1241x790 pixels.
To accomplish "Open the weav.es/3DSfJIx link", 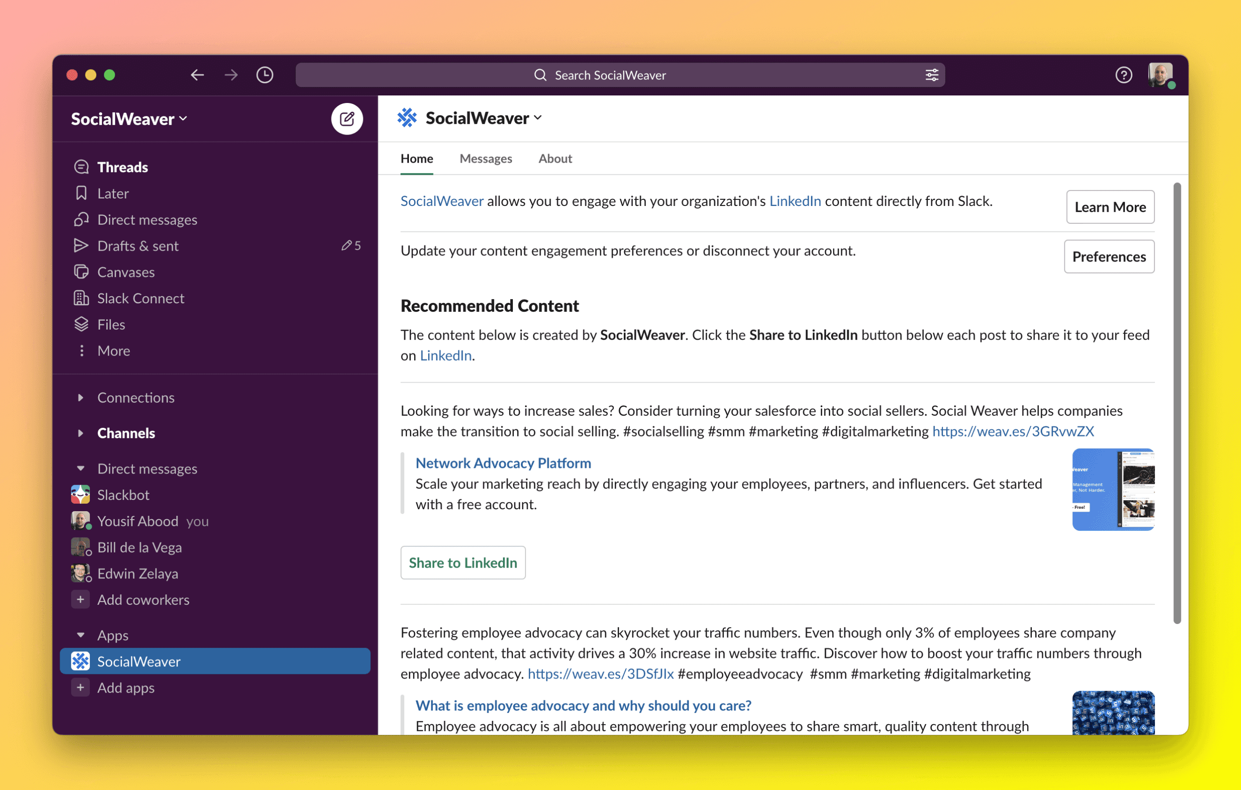I will (x=601, y=674).
